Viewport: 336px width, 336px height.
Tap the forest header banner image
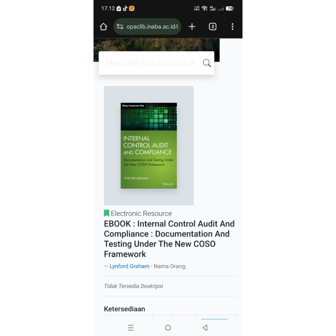coord(157,45)
